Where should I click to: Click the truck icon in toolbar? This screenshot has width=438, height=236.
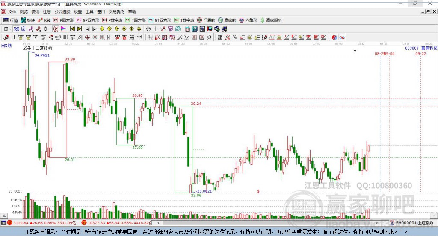pos(225,29)
